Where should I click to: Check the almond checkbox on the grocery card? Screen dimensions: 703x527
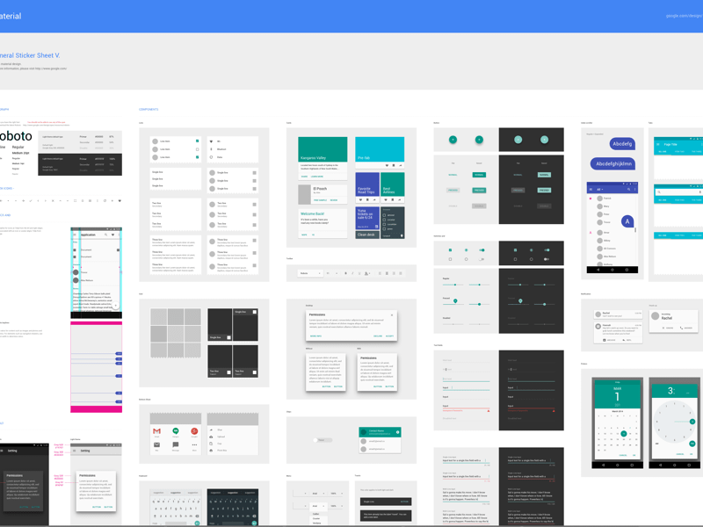point(384,215)
